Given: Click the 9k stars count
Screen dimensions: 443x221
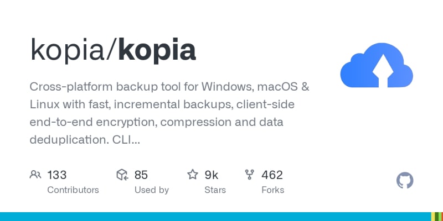Looking at the screenshot, I should coord(212,175).
